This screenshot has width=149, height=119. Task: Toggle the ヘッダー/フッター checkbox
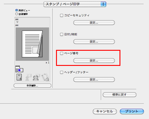pyautogui.click(x=62, y=72)
